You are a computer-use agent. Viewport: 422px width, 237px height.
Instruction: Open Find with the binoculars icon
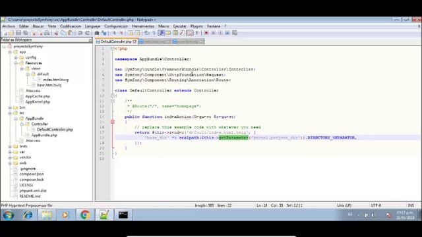pyautogui.click(x=97, y=33)
